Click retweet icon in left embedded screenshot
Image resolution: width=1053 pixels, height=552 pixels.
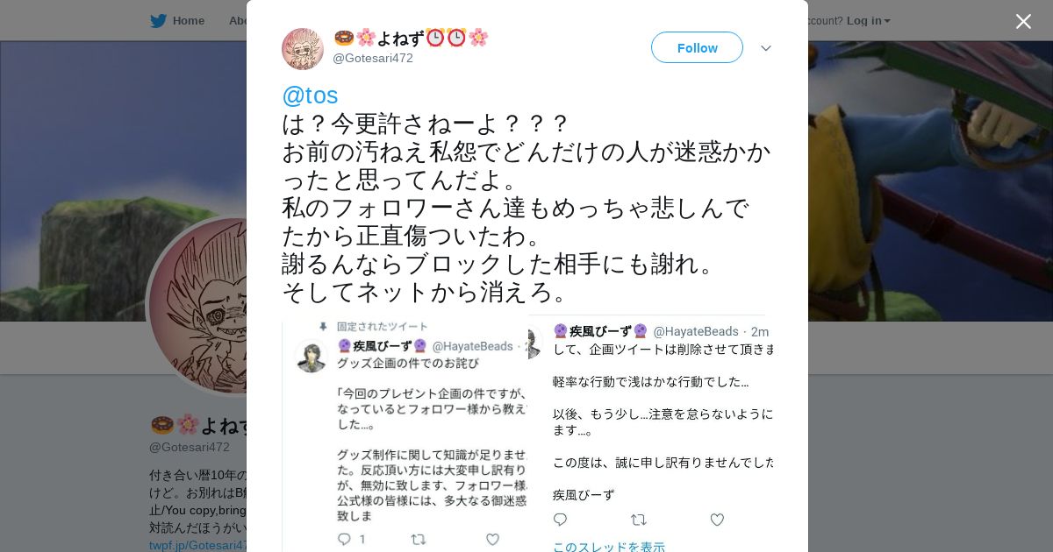tap(419, 539)
